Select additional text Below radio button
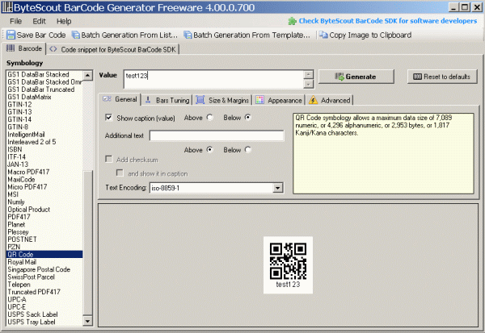 coord(248,150)
